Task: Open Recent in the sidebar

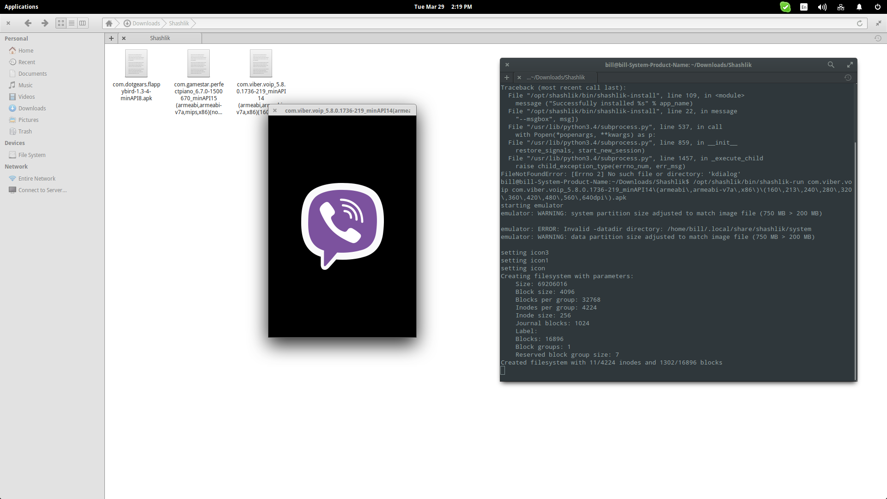Action: pos(27,62)
